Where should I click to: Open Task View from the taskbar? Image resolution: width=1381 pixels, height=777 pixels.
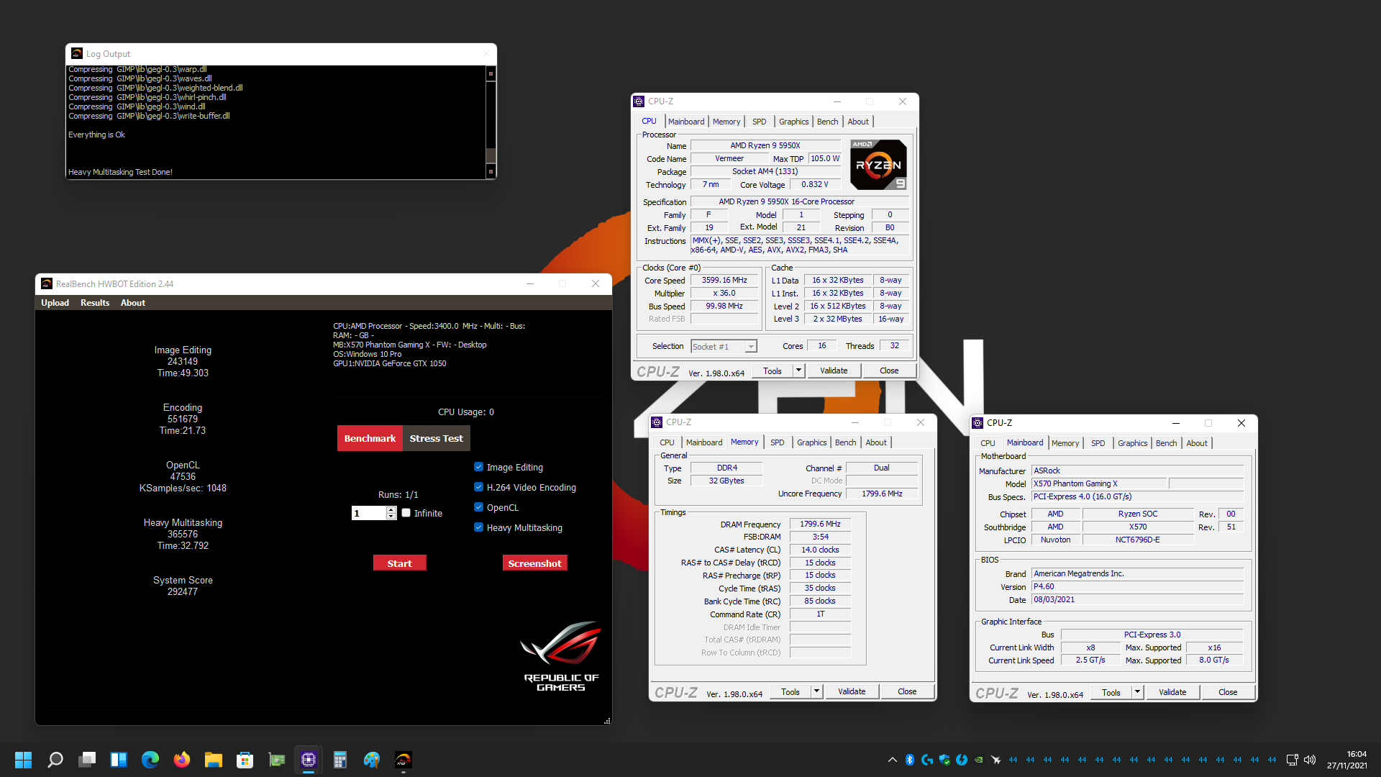(87, 760)
